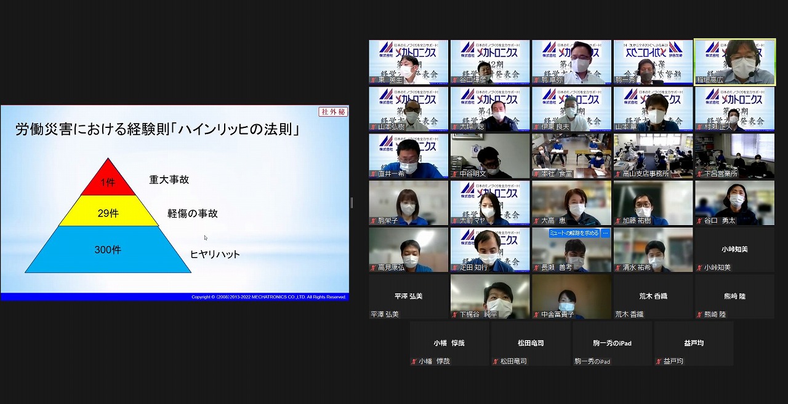788x404 pixels.
Task: Click the blue pyramid base labeled 300件
Action: (108, 250)
